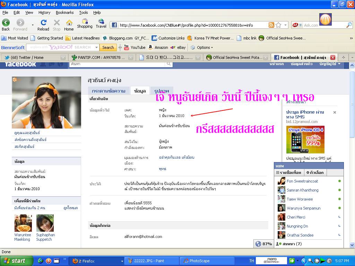Click the สนทนา (7) chat bar
355x266 pixels.
[309, 244]
